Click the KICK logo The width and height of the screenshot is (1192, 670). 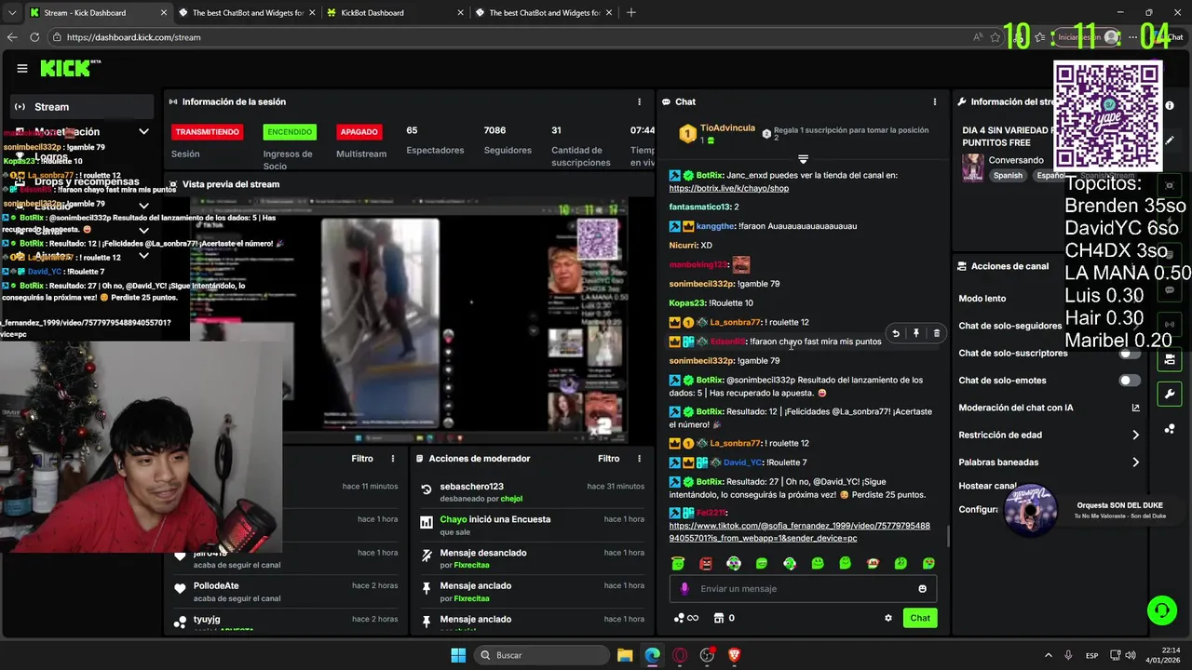70,68
